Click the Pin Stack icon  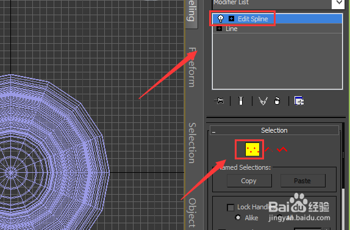(x=219, y=101)
